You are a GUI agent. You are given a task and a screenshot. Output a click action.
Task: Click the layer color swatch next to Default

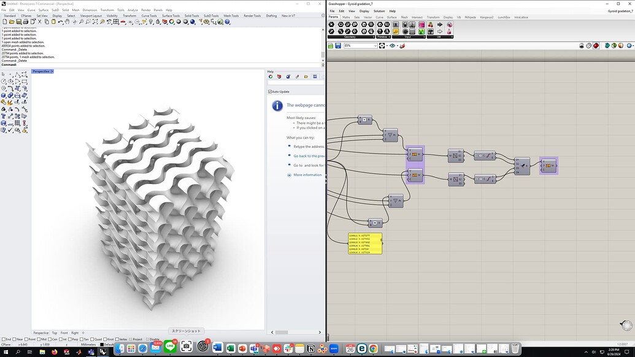tap(102, 345)
